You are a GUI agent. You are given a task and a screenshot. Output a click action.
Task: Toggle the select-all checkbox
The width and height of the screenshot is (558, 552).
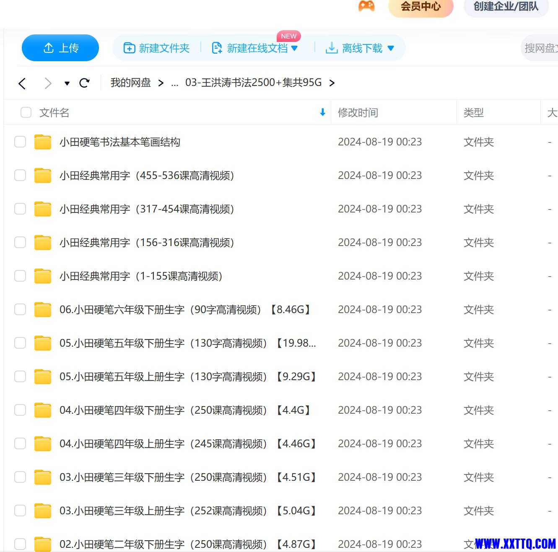[26, 112]
